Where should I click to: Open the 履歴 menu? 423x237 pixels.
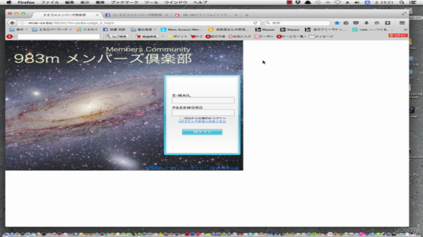pos(100,3)
